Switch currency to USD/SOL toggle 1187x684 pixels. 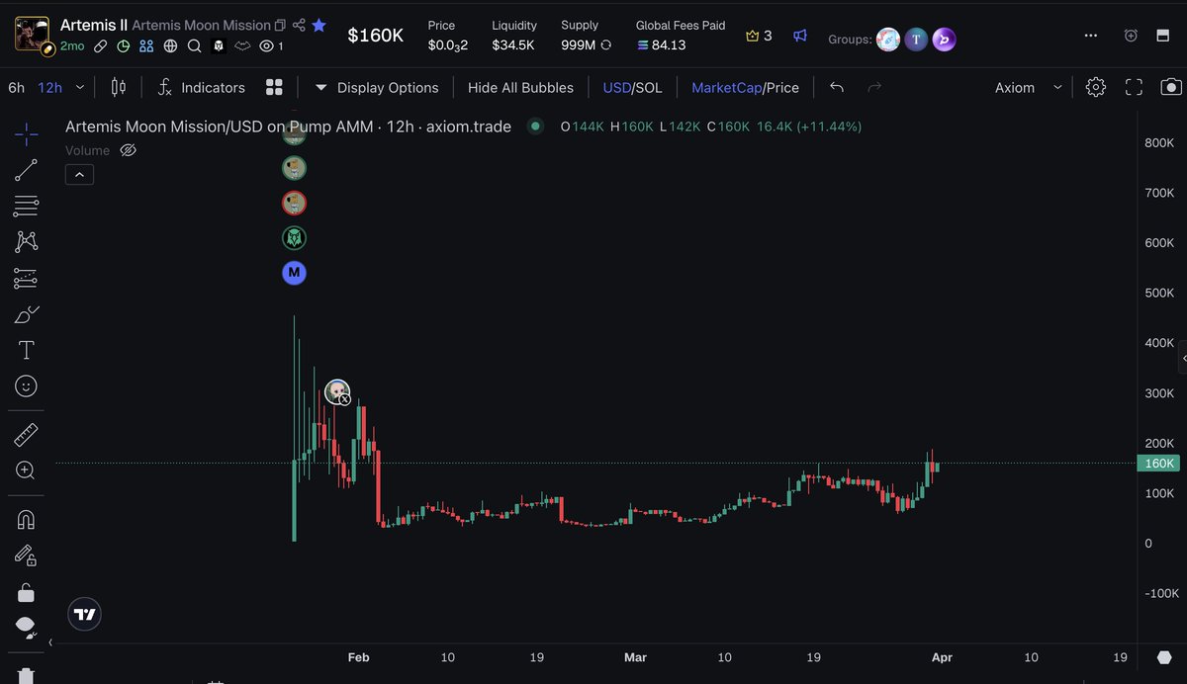pyautogui.click(x=632, y=87)
